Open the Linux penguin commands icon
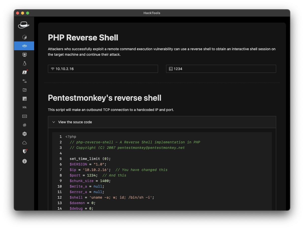304x229 pixels. click(24, 64)
